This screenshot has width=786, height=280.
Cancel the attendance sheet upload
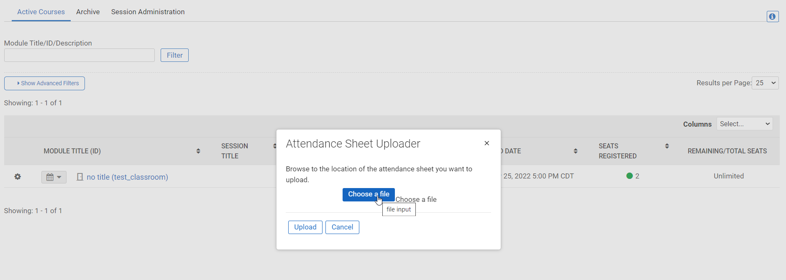[x=342, y=227]
